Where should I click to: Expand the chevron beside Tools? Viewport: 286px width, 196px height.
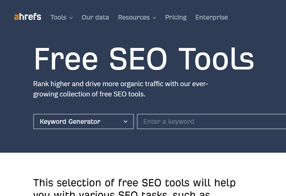click(71, 18)
